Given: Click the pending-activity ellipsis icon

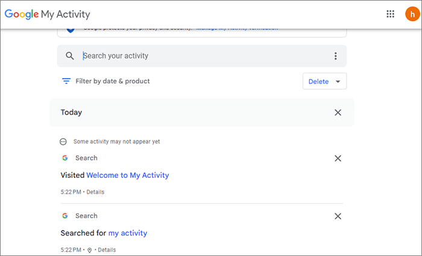Looking at the screenshot, I should click(64, 142).
